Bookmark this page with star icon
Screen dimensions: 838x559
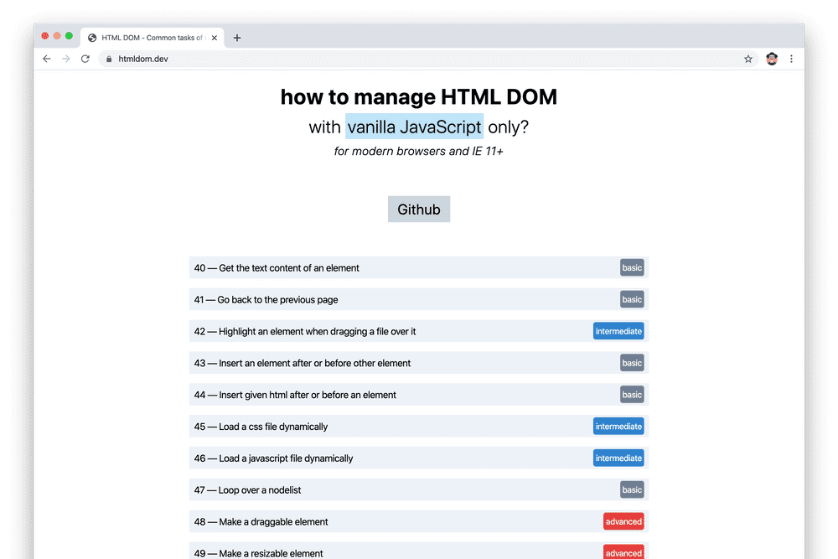(x=748, y=59)
